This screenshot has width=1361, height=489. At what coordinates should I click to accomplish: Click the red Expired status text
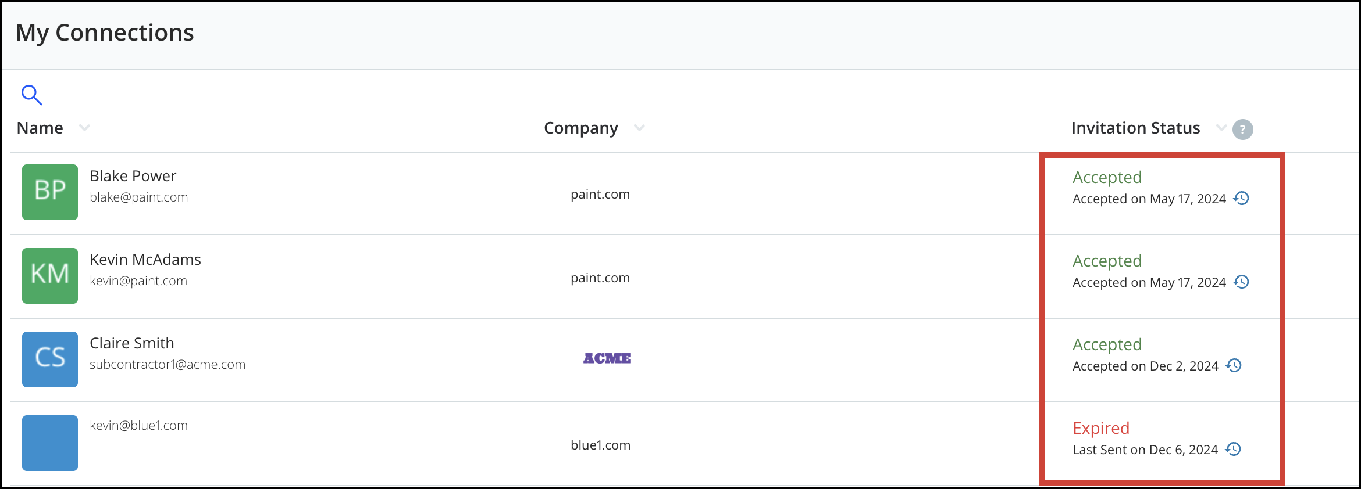pyautogui.click(x=1101, y=429)
